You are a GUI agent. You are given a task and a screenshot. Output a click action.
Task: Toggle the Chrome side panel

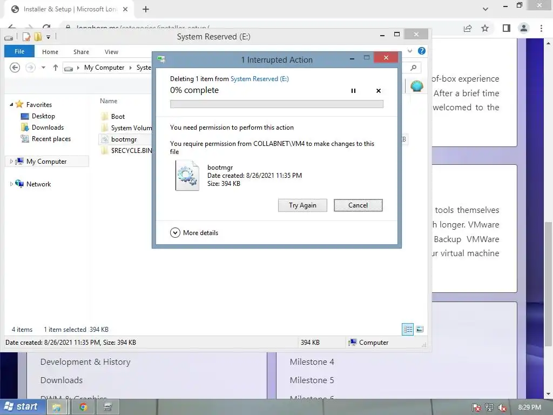click(507, 28)
